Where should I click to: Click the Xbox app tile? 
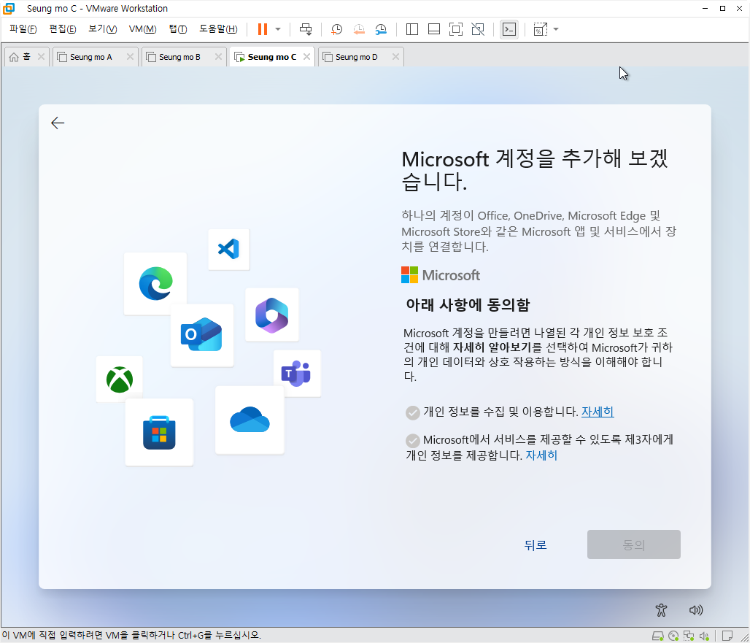[x=119, y=379]
